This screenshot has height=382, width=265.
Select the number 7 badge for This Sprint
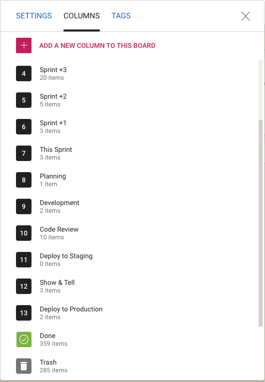[x=24, y=153]
